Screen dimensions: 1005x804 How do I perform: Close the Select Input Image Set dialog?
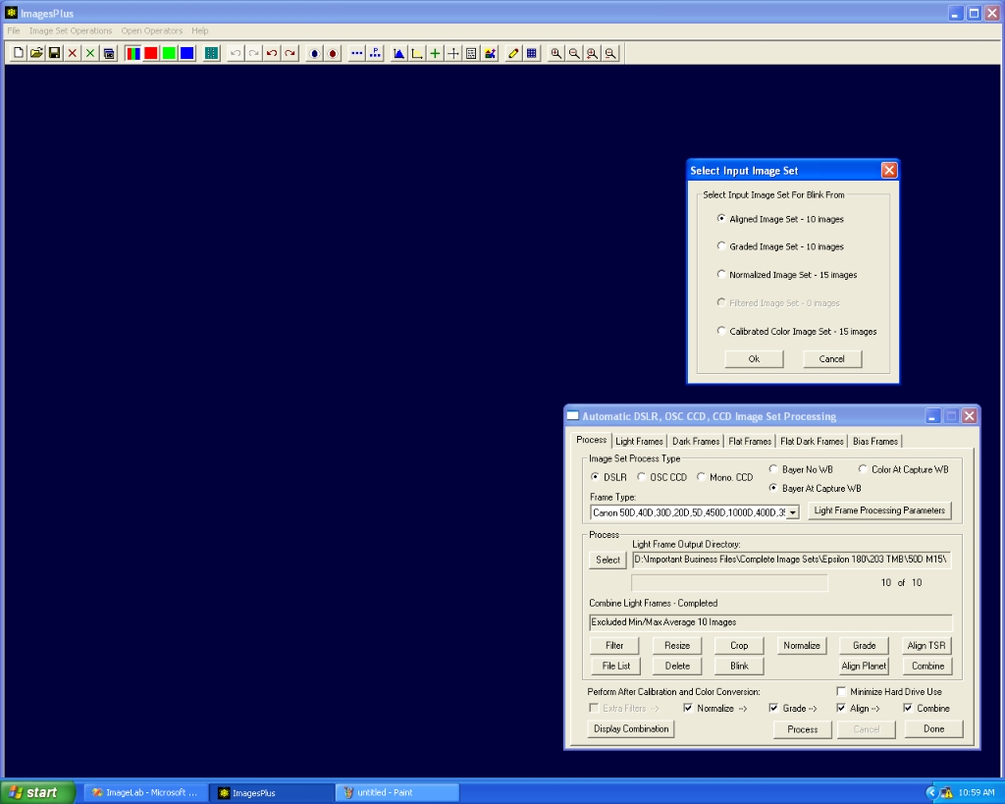[889, 170]
